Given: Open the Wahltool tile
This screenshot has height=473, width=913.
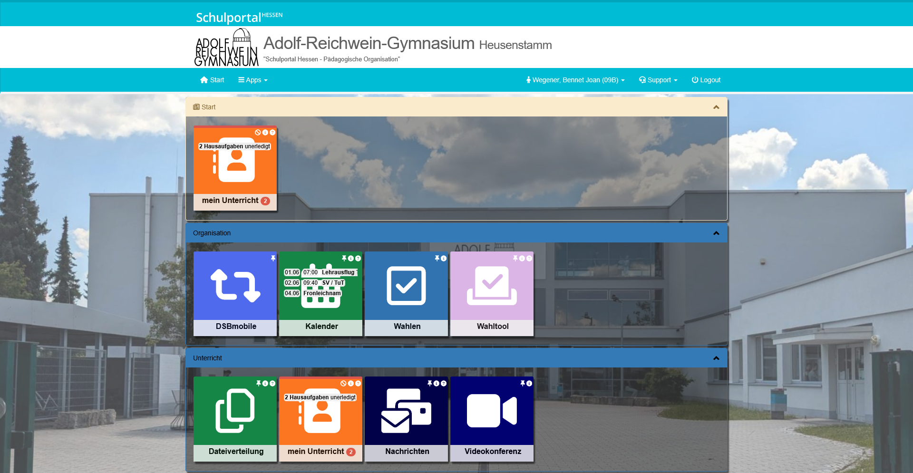Looking at the screenshot, I should pos(492,294).
